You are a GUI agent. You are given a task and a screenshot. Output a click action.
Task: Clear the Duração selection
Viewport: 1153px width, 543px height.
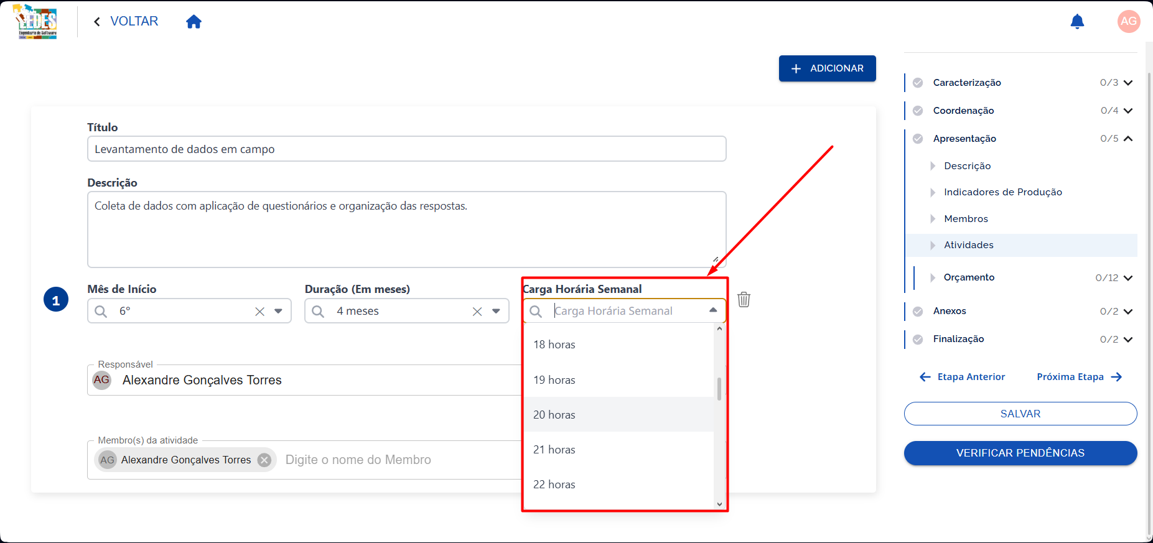click(477, 312)
